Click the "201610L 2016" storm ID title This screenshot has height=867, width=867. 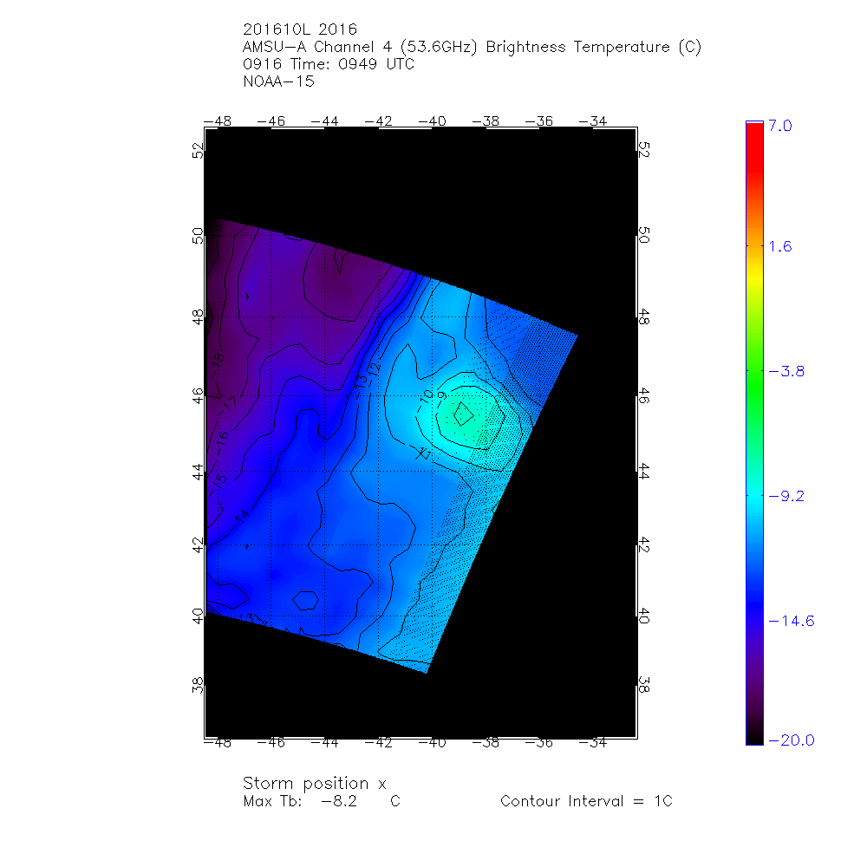[300, 30]
